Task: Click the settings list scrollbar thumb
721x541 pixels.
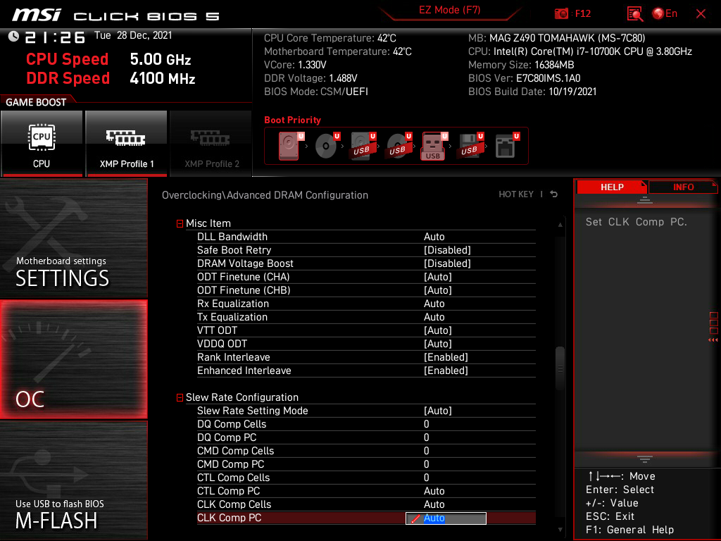Action: [x=560, y=368]
